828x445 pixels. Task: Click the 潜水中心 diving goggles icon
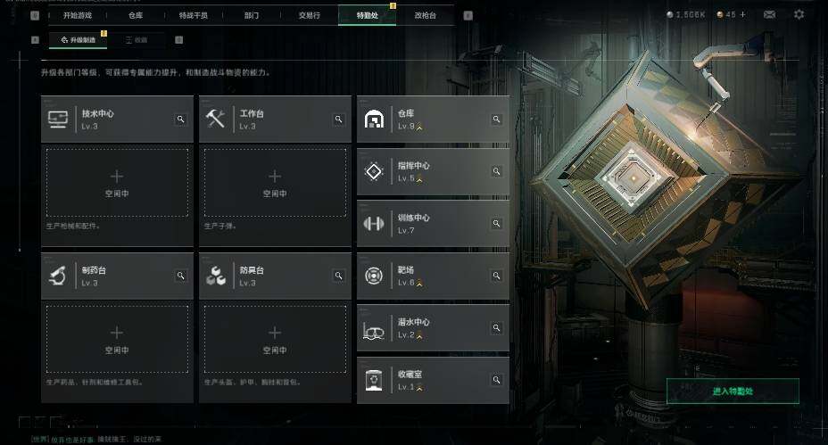click(374, 332)
